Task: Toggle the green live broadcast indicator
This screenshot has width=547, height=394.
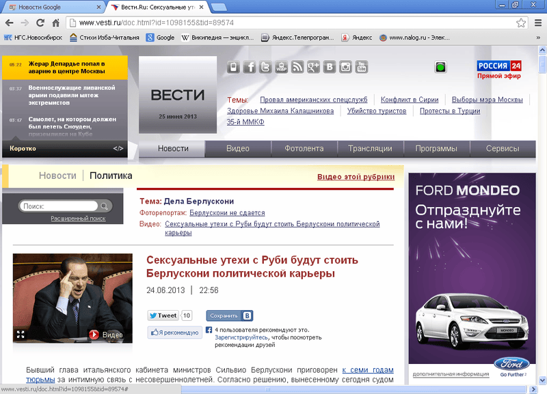Action: [x=440, y=67]
